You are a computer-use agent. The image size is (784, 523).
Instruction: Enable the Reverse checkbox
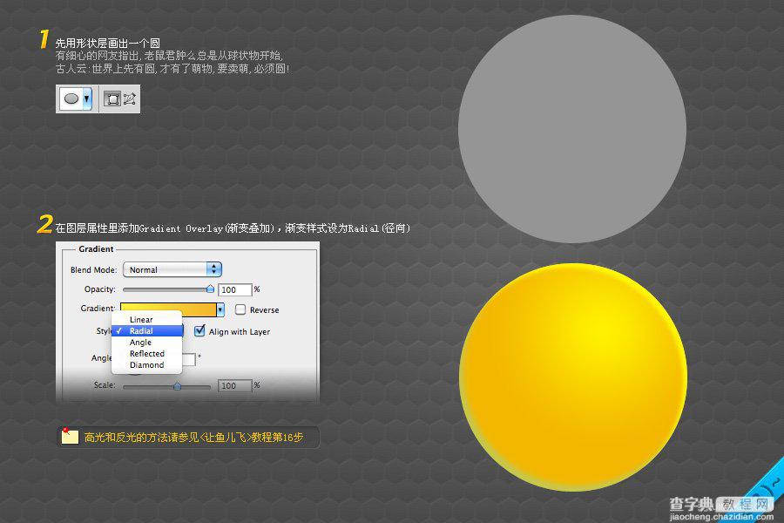pyautogui.click(x=240, y=309)
